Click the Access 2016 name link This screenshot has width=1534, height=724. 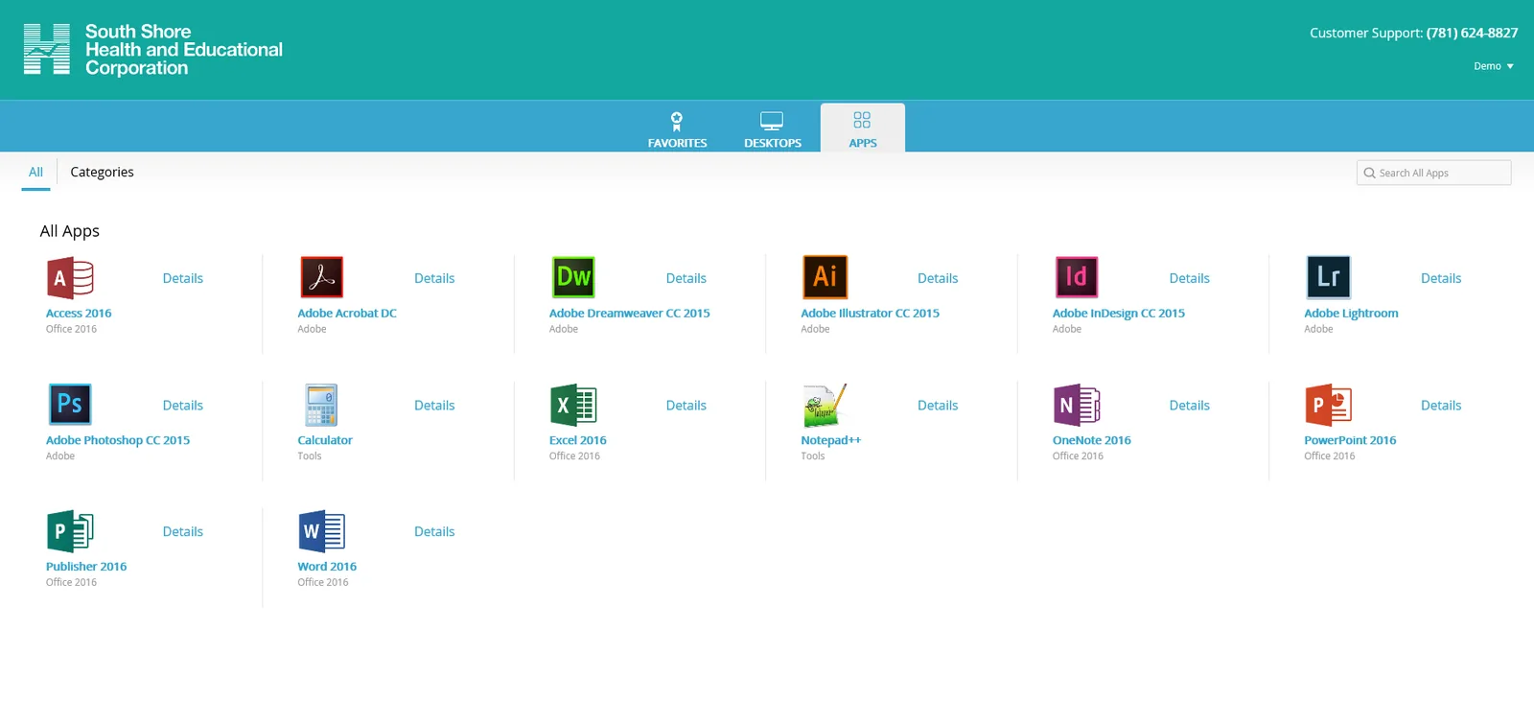pos(79,314)
